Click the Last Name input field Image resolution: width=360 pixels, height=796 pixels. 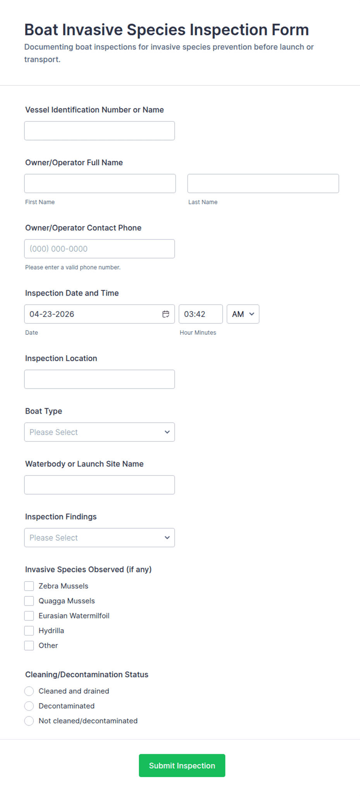pyautogui.click(x=263, y=183)
